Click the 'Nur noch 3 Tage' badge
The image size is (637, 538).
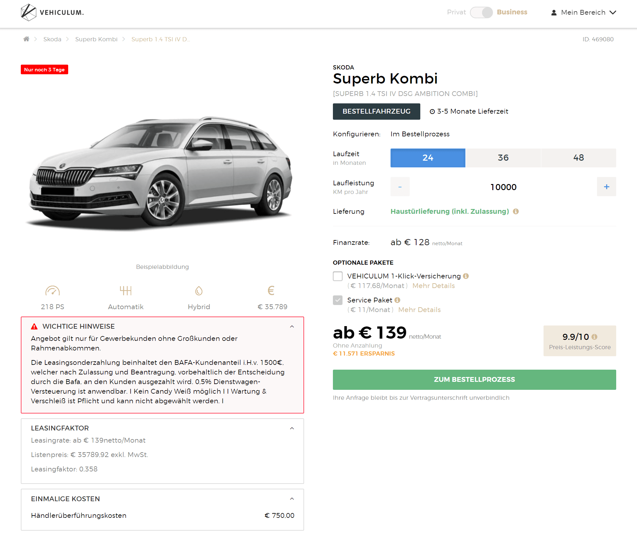click(44, 70)
